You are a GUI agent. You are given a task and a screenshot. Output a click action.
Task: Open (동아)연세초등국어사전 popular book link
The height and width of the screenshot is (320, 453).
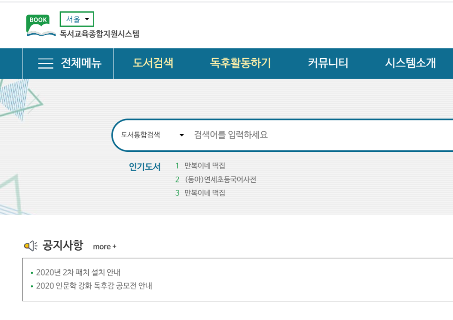pos(220,179)
